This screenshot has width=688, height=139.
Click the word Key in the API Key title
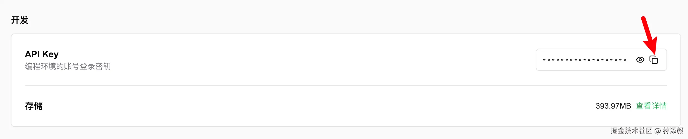tap(50, 54)
